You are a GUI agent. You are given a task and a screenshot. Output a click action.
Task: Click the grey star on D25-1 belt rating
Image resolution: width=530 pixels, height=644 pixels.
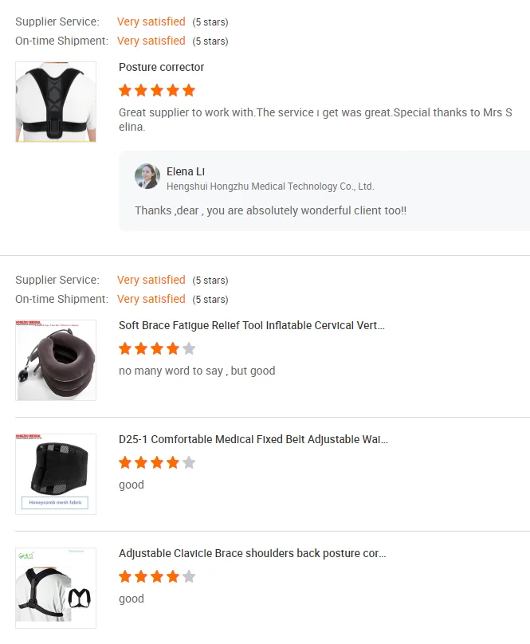click(x=189, y=462)
